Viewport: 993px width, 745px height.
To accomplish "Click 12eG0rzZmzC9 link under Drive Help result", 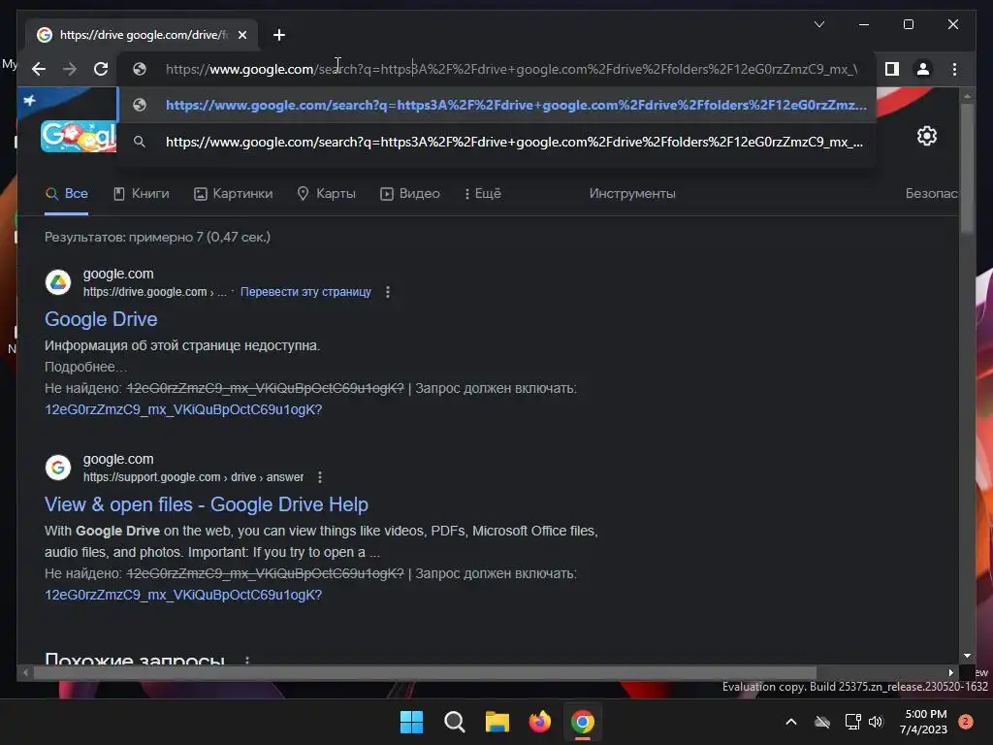I will [x=183, y=595].
